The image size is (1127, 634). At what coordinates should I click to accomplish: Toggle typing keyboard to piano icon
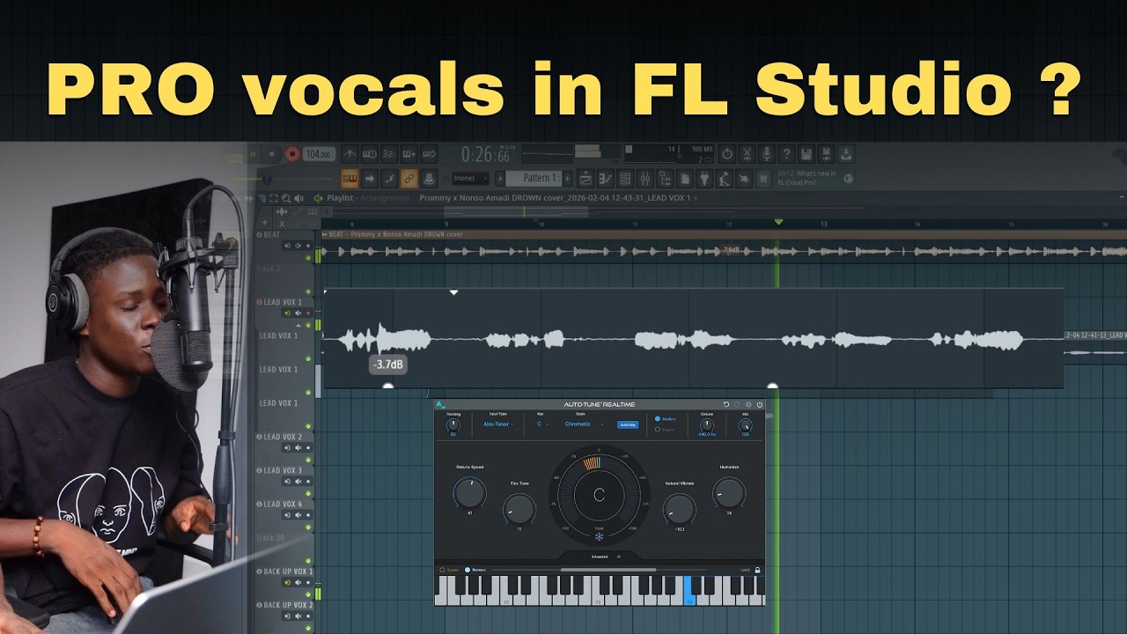pyautogui.click(x=350, y=178)
